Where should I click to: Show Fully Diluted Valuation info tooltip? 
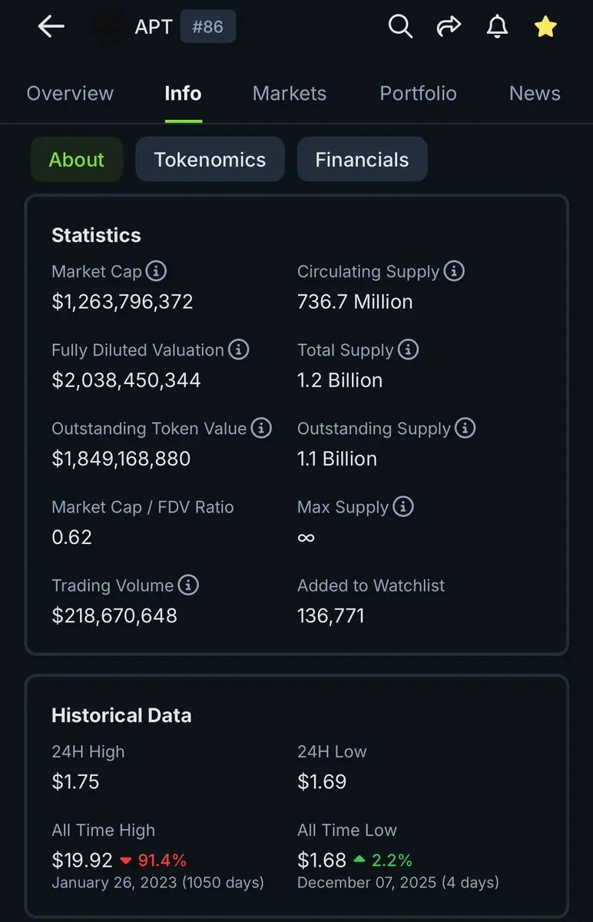[239, 350]
